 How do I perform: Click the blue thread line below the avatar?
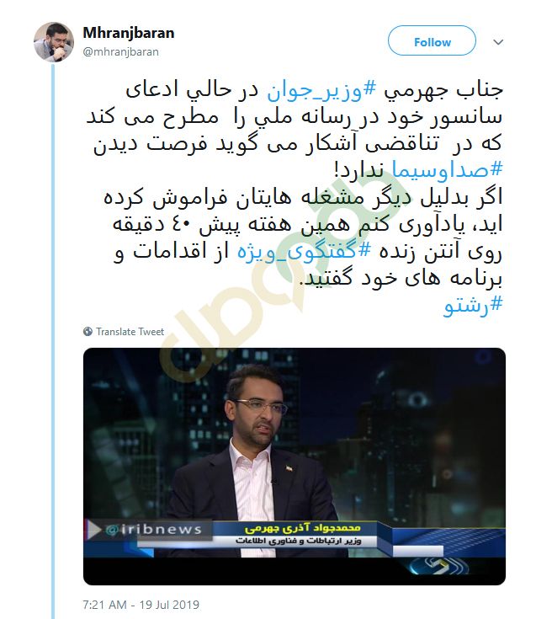point(53,340)
